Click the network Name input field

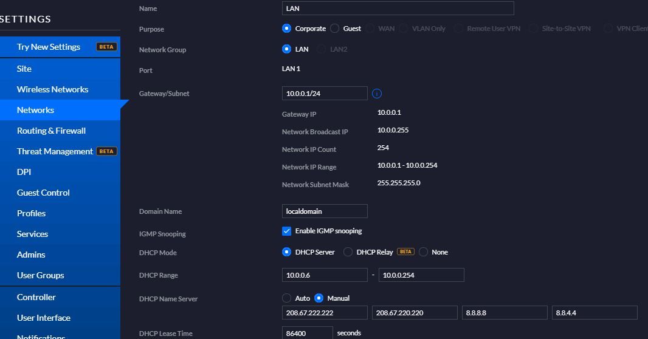coord(398,9)
